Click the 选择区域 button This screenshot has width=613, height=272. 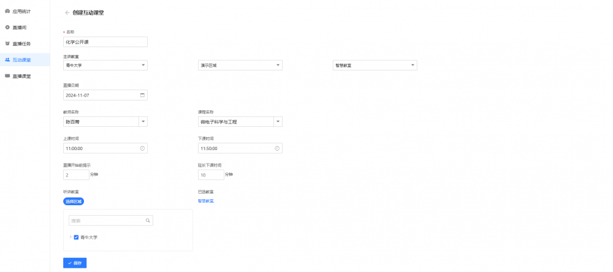click(x=73, y=201)
